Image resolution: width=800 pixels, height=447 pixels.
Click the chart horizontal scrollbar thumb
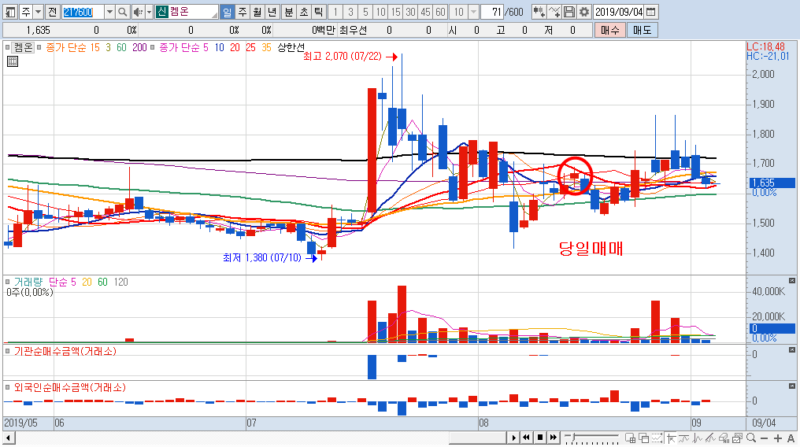pos(477,438)
